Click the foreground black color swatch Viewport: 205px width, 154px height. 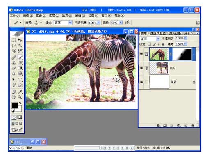click(x=15, y=105)
